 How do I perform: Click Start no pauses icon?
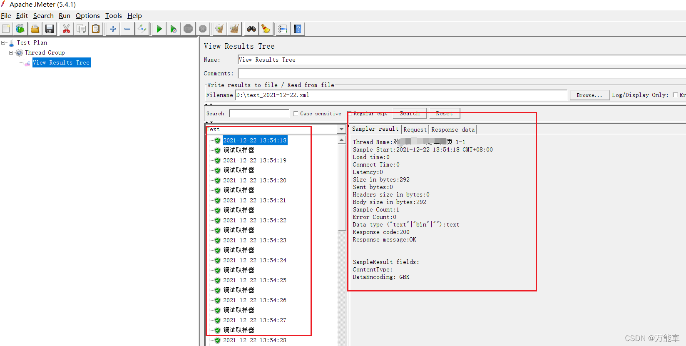tap(173, 29)
